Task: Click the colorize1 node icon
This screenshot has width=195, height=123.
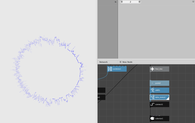Action: click(152, 118)
